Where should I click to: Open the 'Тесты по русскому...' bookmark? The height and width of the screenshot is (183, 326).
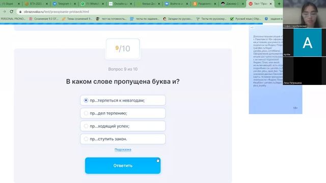click(x=211, y=19)
